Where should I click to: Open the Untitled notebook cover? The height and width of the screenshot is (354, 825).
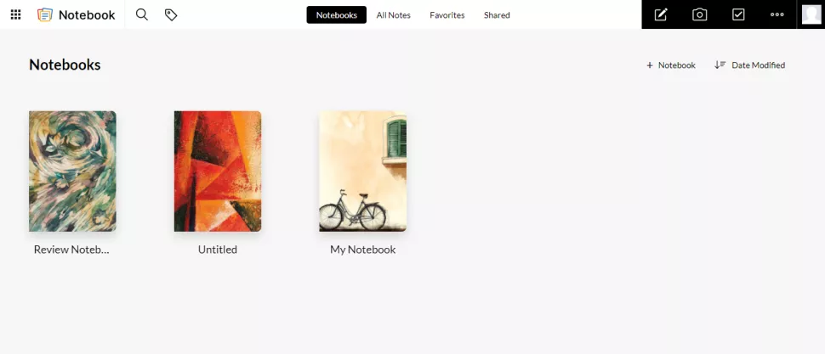point(218,171)
